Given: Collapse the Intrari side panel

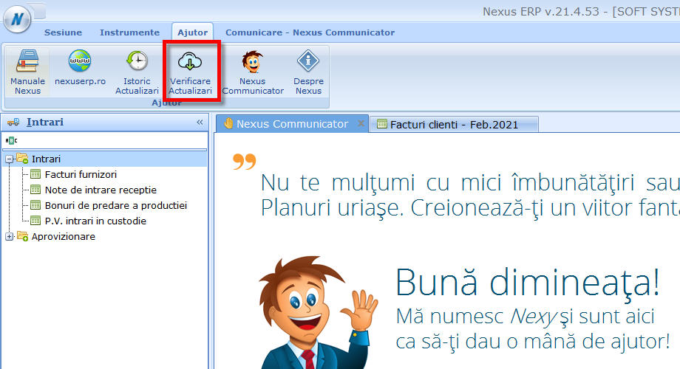Looking at the screenshot, I should pyautogui.click(x=200, y=122).
